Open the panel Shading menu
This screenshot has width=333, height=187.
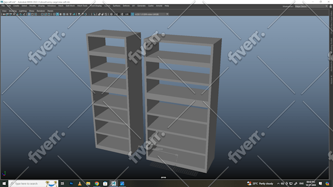13,11
